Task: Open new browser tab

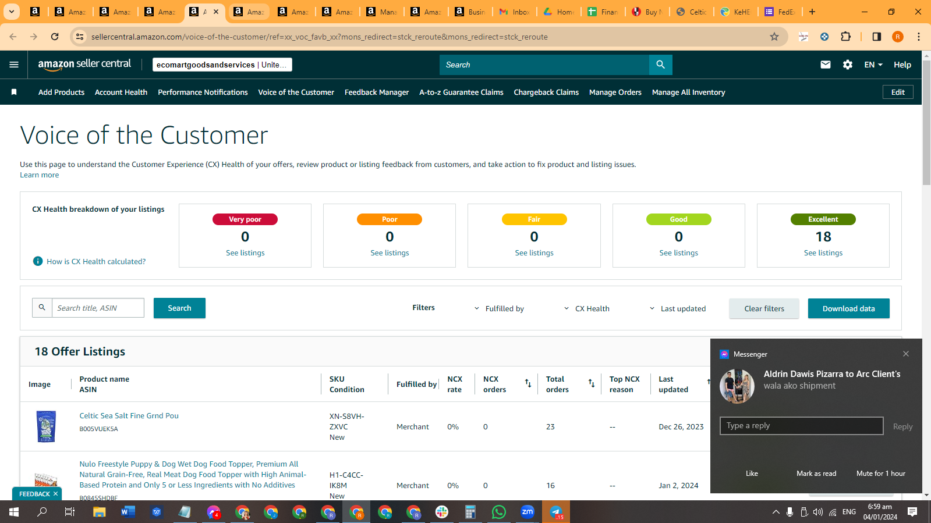Action: (812, 12)
